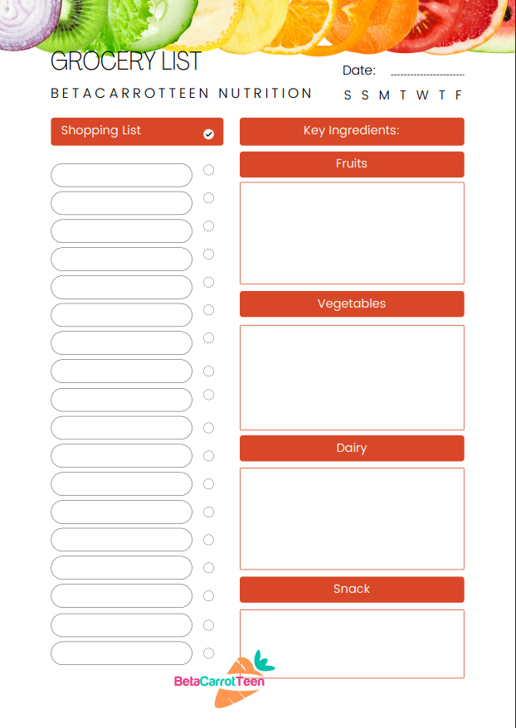
Task: Click the Snack header bar
Action: 352,590
